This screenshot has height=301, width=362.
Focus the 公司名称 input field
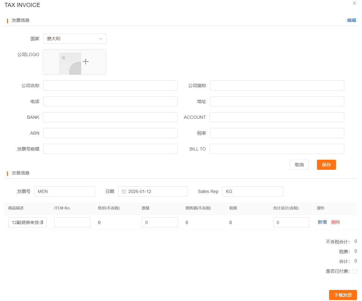[x=110, y=86]
